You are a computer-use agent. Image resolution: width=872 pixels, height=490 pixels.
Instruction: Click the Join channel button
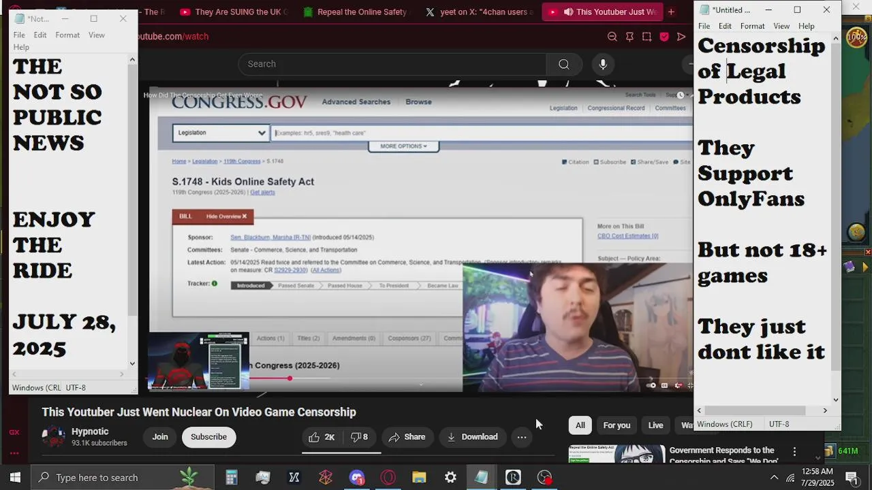[x=160, y=437]
